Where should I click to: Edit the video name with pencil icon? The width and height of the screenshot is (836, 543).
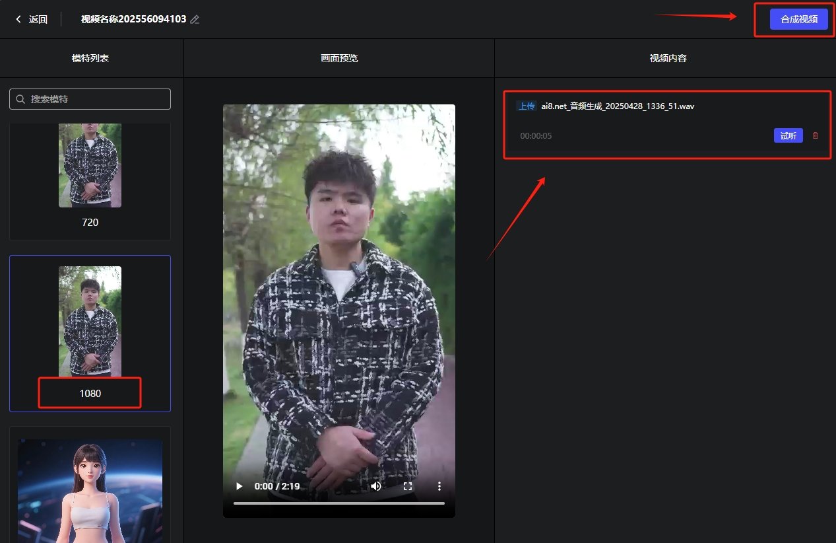point(195,20)
